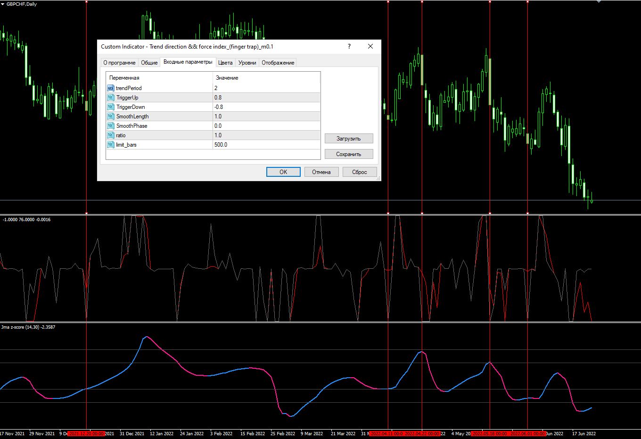Click the TriggerUp variable icon
This screenshot has height=439, width=641.
(111, 98)
